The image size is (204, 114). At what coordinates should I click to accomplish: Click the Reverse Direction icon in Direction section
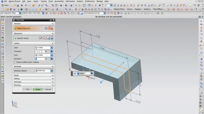click(41, 38)
